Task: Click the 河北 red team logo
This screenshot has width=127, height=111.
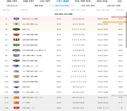Action: pos(16,108)
